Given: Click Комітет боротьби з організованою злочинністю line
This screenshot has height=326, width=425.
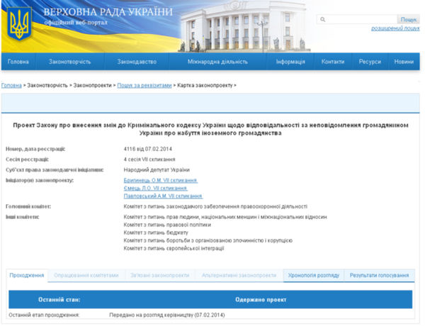Looking at the screenshot, I should tap(208, 240).
